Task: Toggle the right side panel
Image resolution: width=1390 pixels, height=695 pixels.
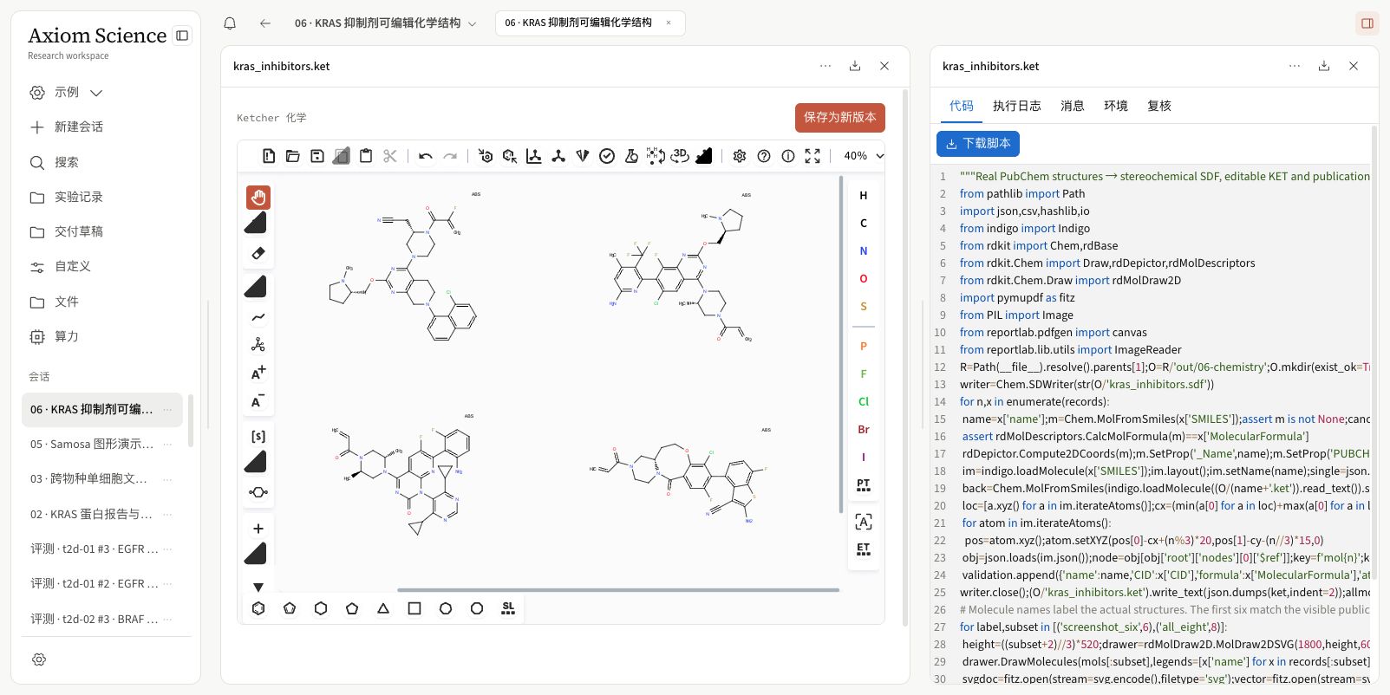Action: (1367, 23)
